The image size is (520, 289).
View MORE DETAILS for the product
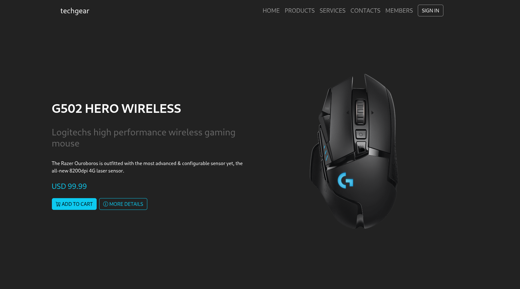pyautogui.click(x=123, y=204)
